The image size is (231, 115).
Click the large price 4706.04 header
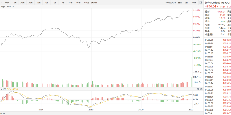(210, 6)
